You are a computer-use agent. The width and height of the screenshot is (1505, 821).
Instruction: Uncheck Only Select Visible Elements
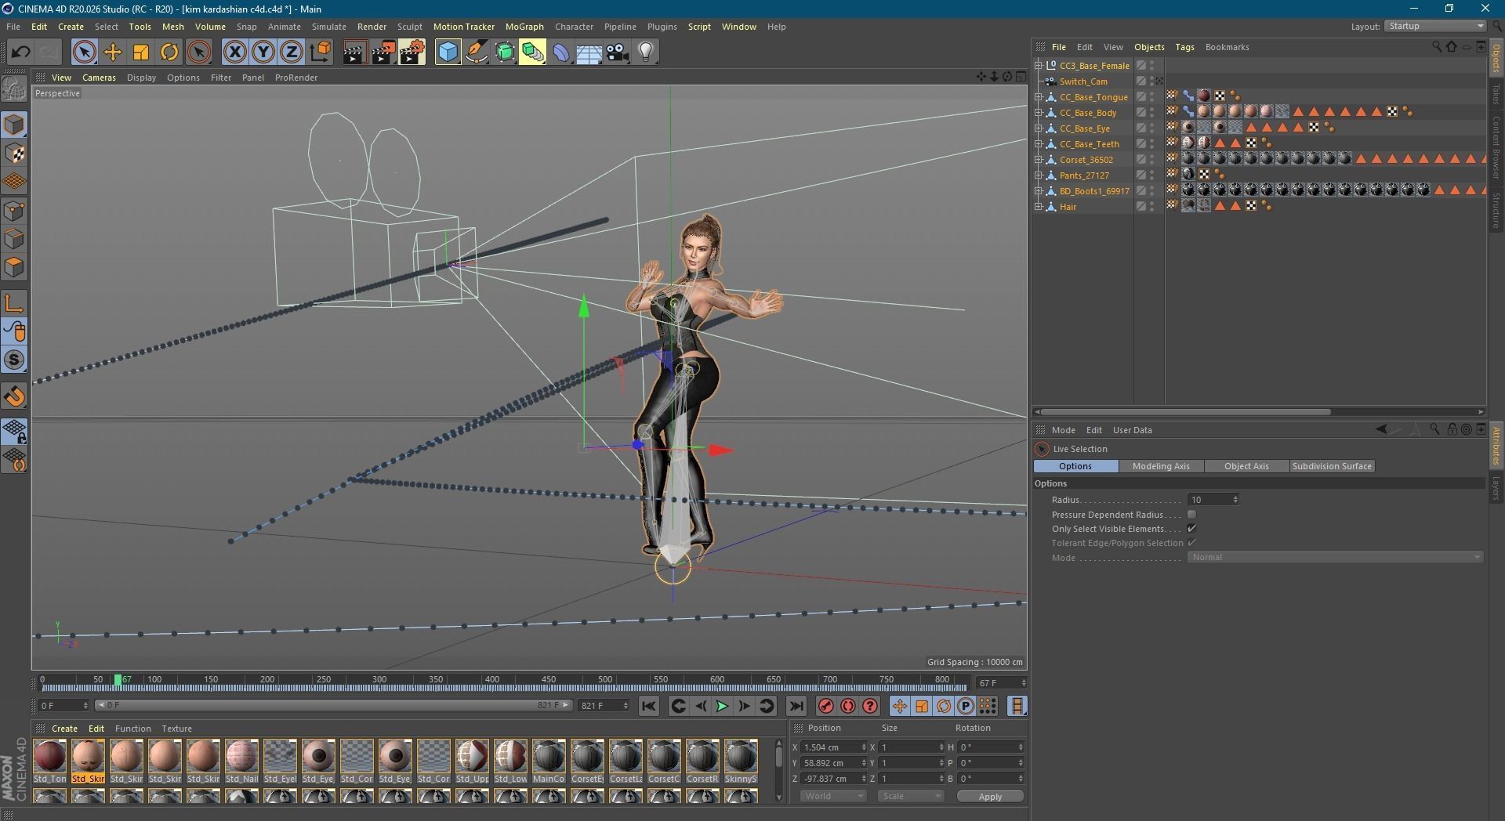coord(1191,529)
